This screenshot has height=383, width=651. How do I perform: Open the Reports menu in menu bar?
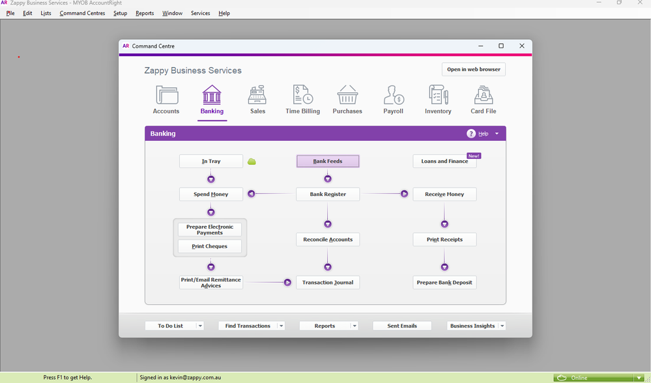[145, 13]
